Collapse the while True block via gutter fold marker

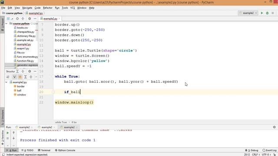pyautogui.click(x=53, y=76)
